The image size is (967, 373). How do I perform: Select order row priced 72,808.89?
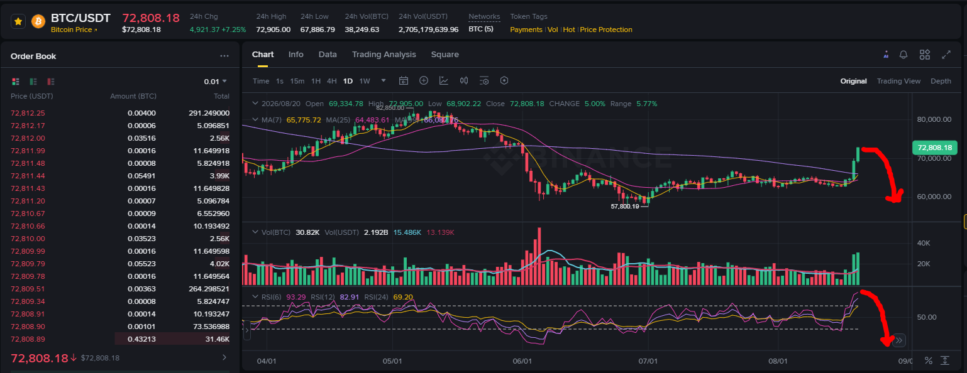(120, 339)
